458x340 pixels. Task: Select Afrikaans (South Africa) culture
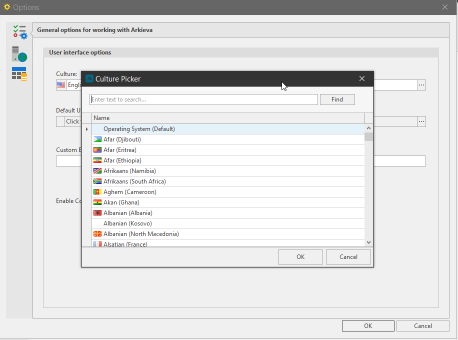[228, 181]
